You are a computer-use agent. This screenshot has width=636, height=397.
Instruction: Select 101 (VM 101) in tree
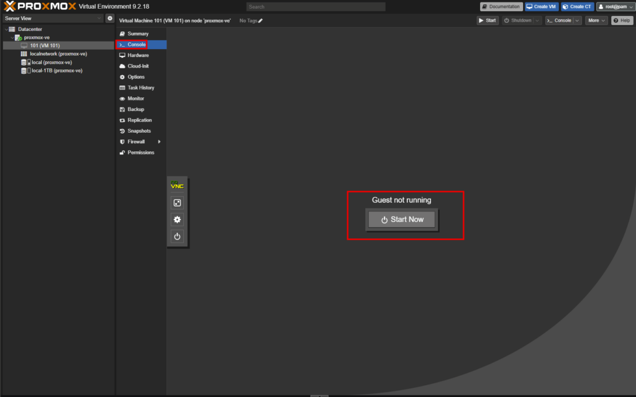click(x=58, y=45)
